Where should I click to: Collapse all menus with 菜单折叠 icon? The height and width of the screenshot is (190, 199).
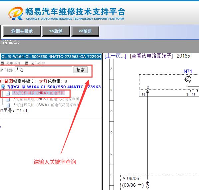coord(27,63)
